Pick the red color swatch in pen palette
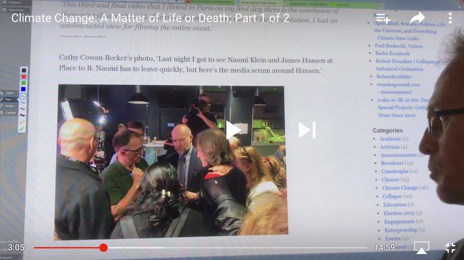This screenshot has width=464, height=260. tap(23, 77)
